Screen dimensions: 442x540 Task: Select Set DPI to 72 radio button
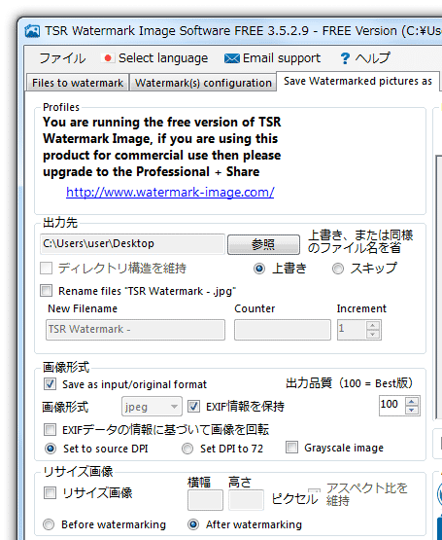pos(187,449)
